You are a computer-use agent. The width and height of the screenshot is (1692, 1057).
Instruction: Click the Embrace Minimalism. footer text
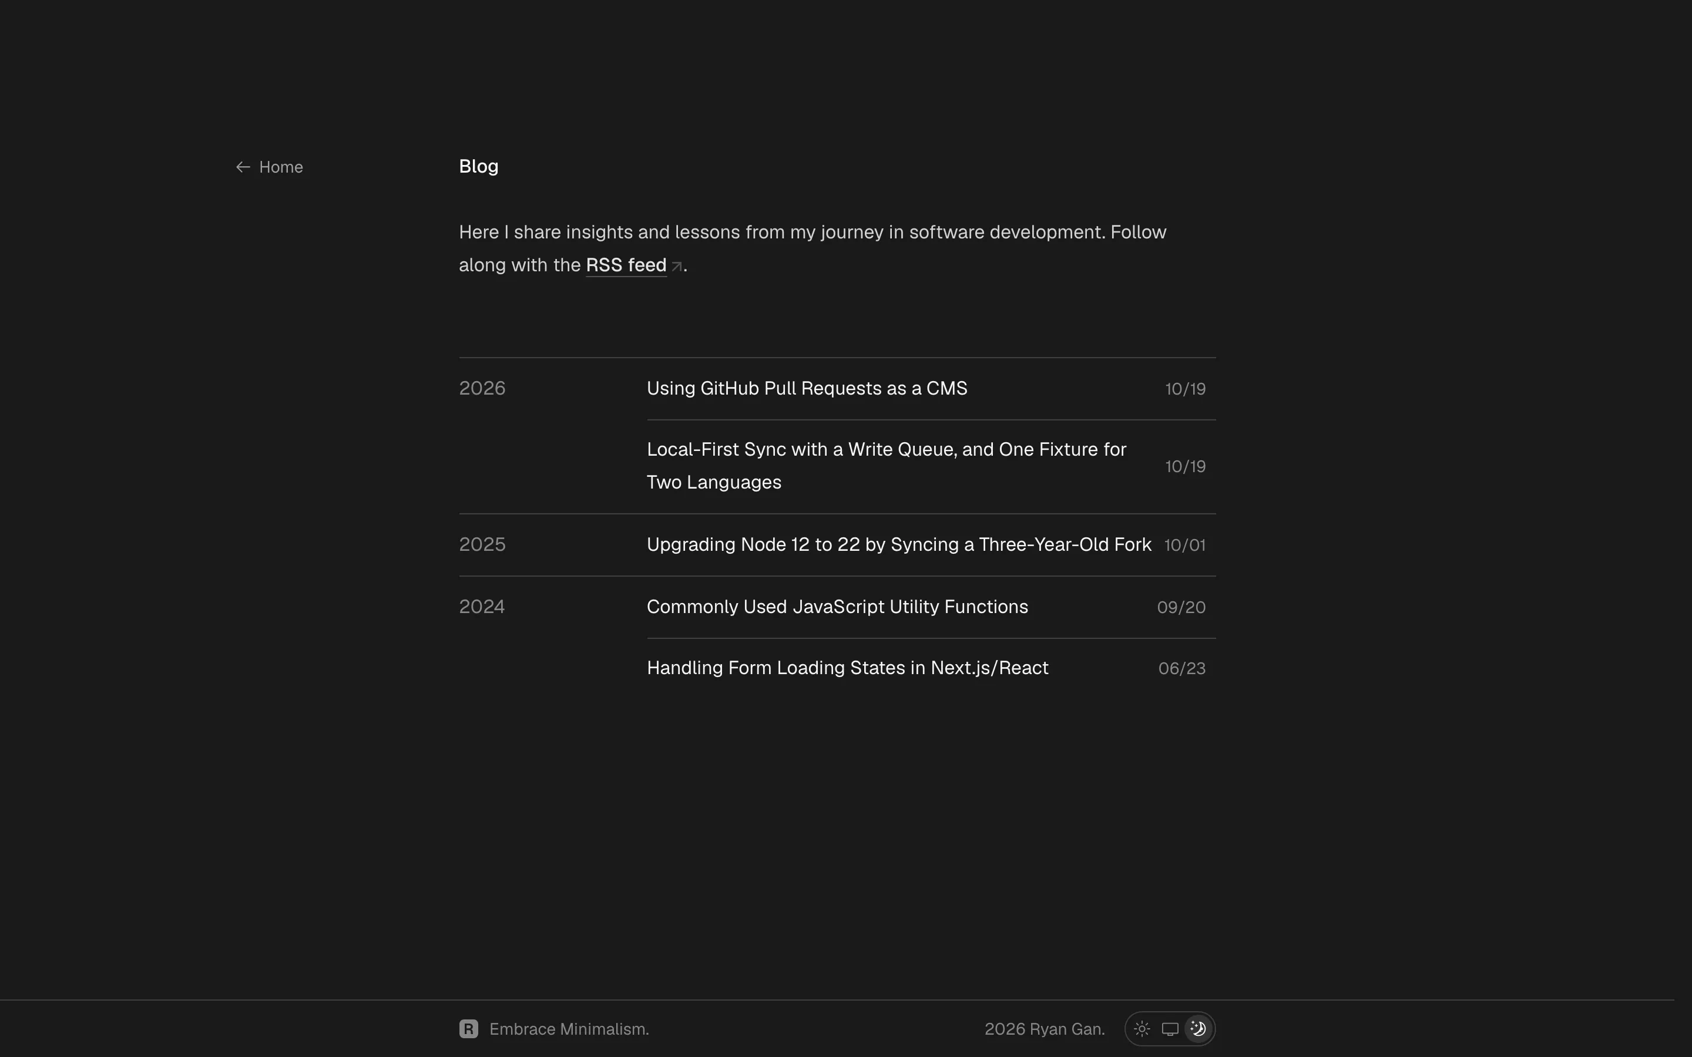point(569,1030)
